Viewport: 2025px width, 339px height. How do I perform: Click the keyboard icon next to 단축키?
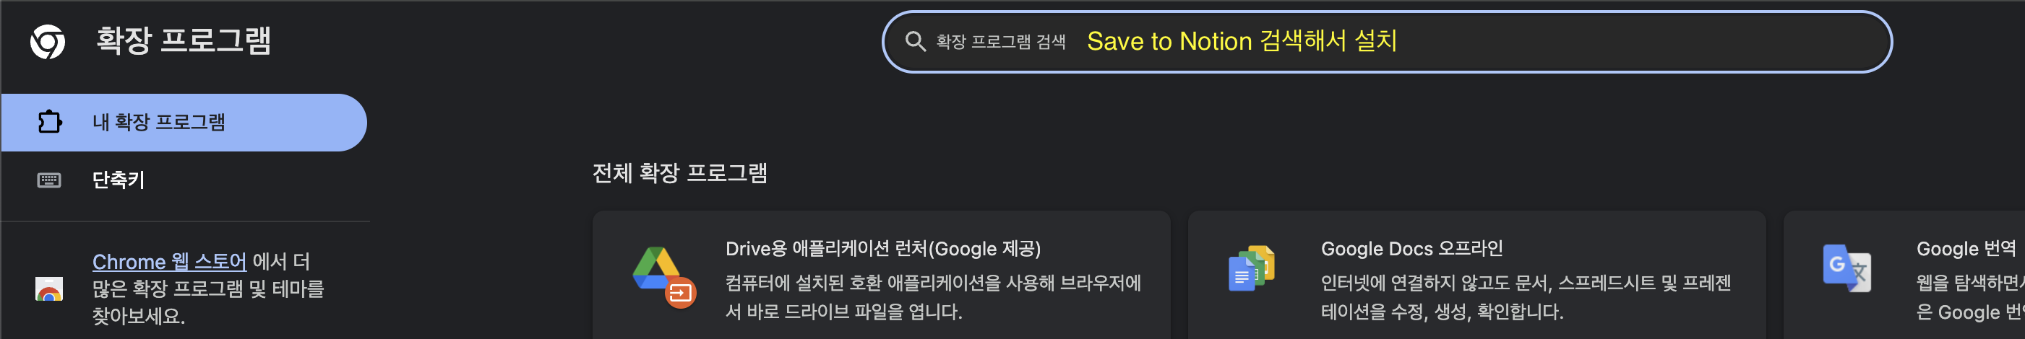[48, 180]
